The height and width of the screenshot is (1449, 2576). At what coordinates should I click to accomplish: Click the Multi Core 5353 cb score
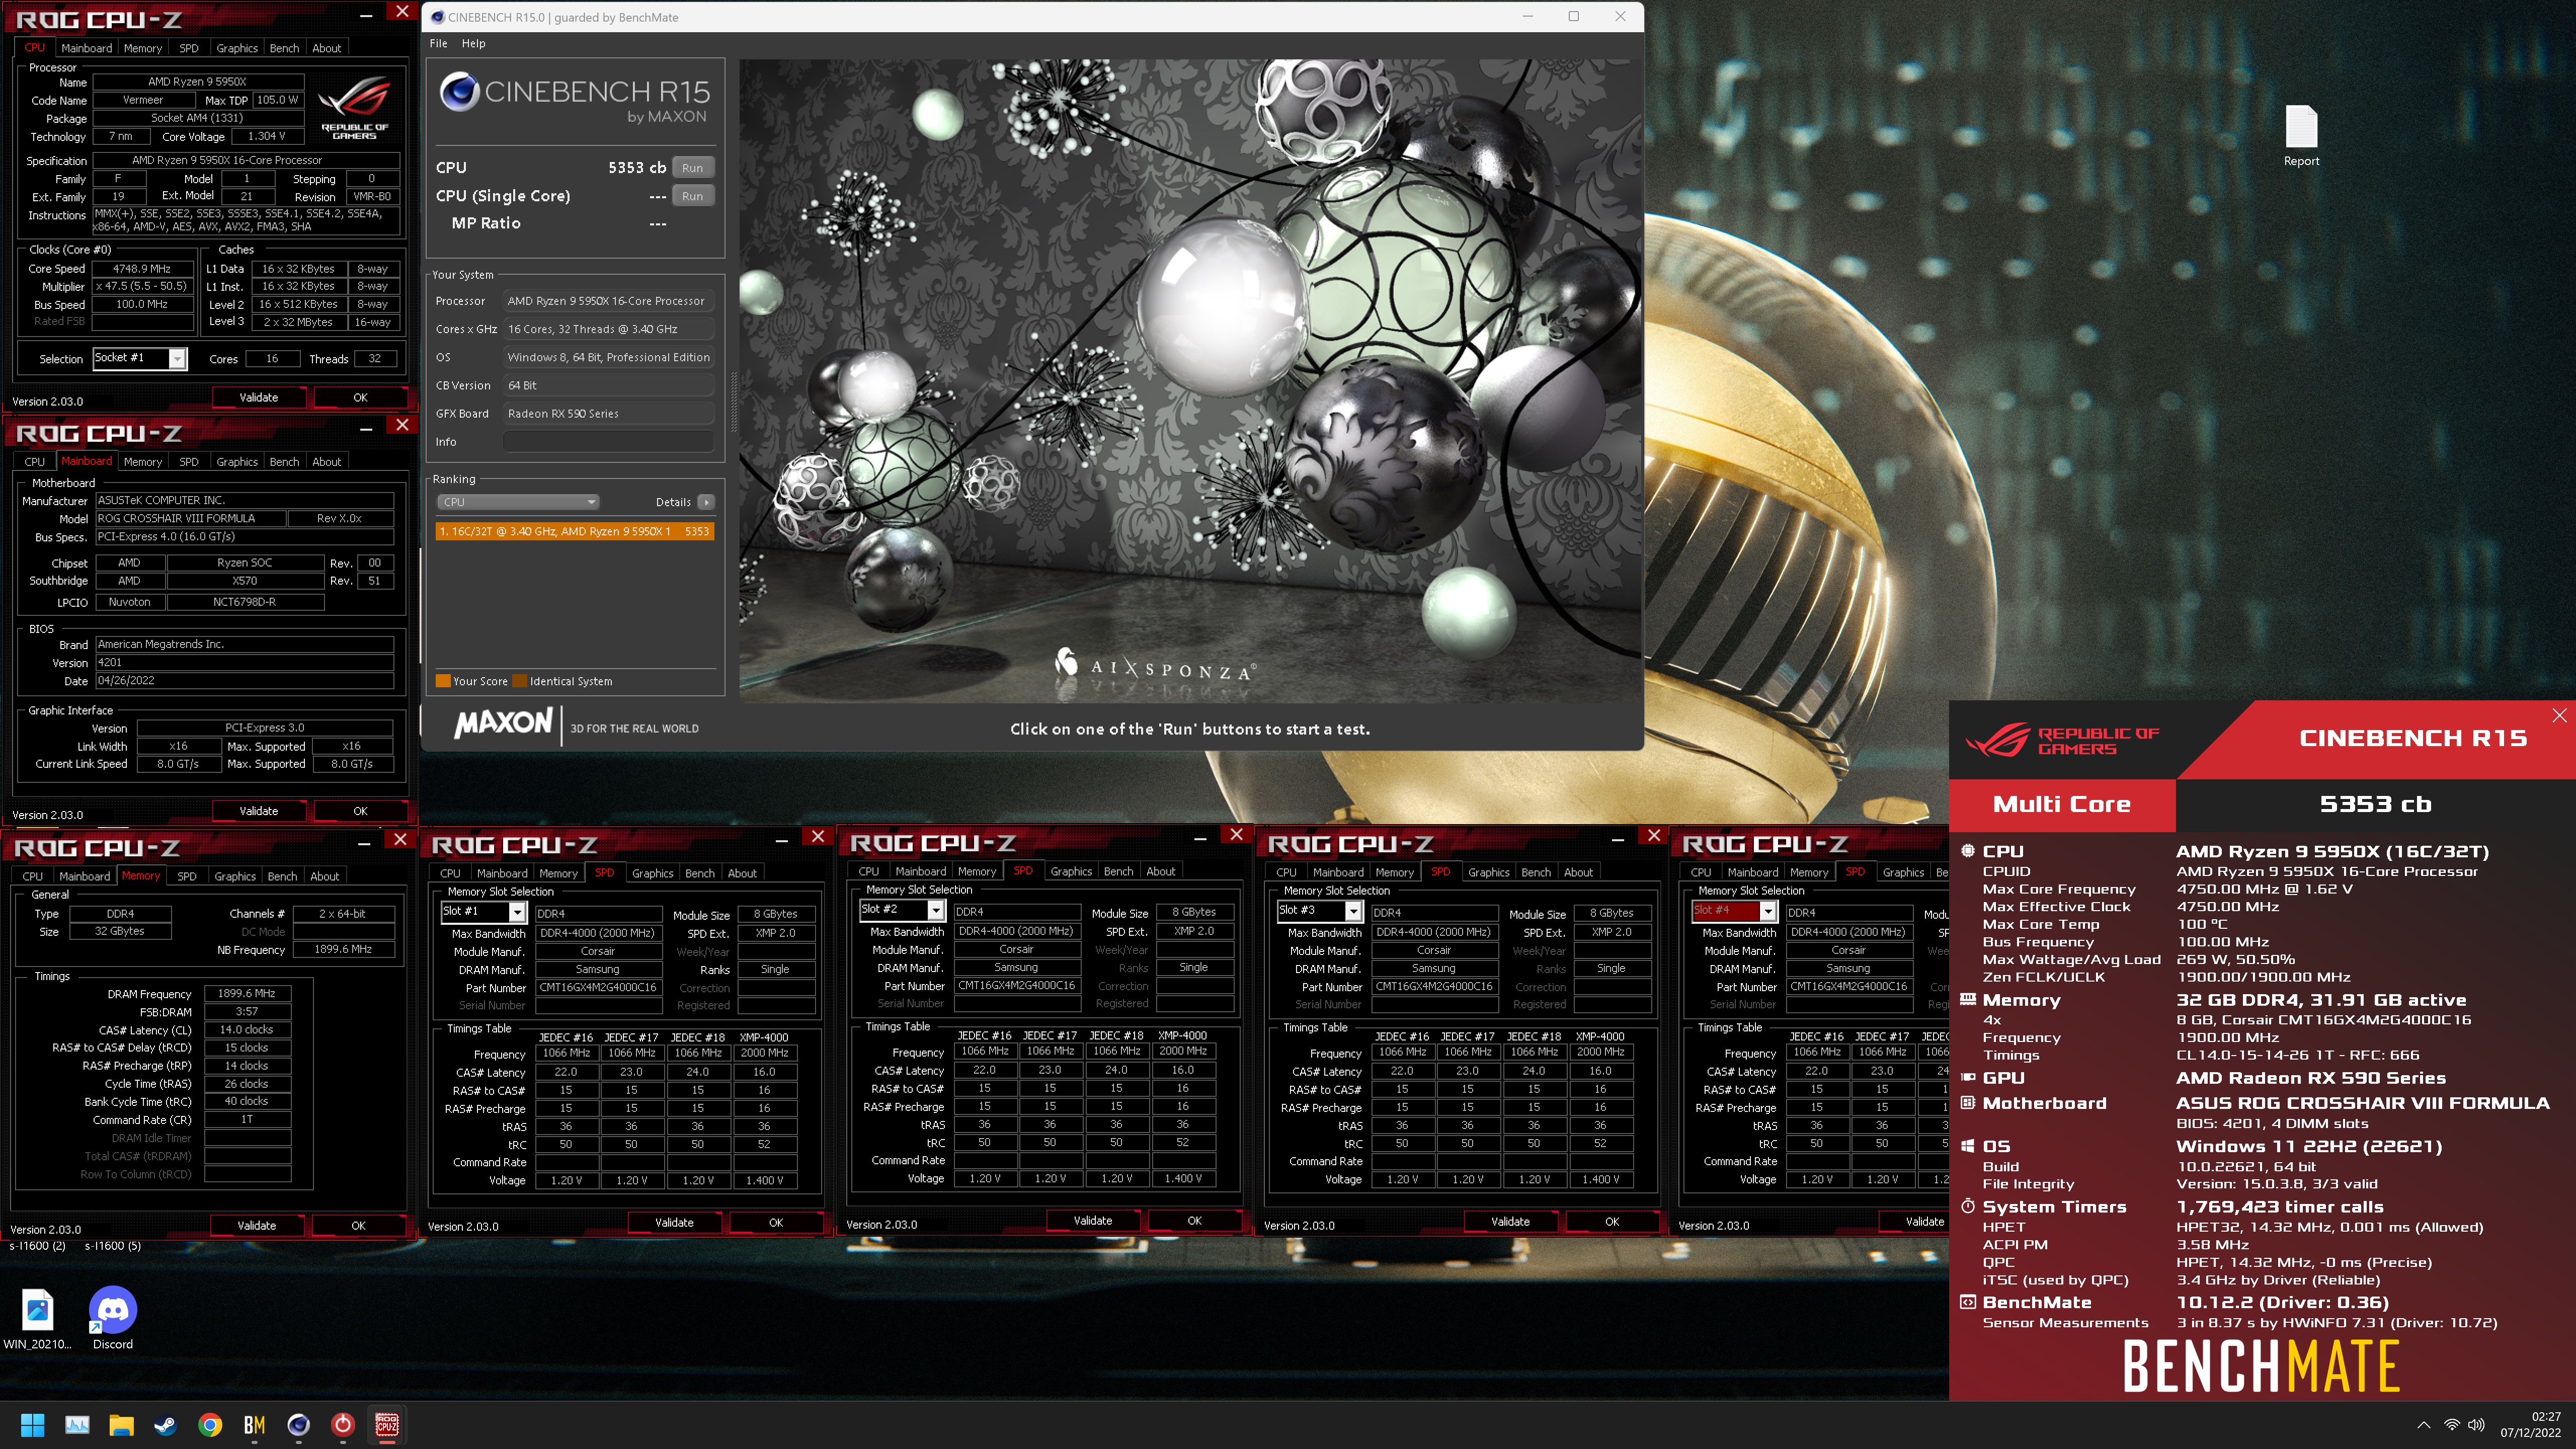[x=2375, y=804]
